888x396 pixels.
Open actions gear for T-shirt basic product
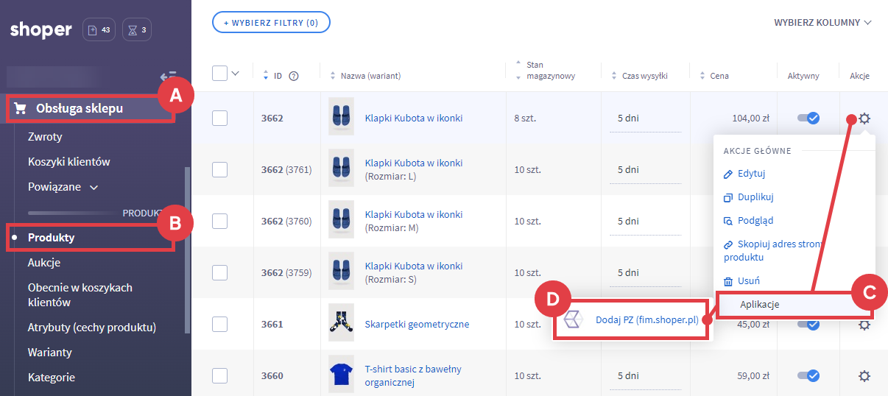[864, 376]
